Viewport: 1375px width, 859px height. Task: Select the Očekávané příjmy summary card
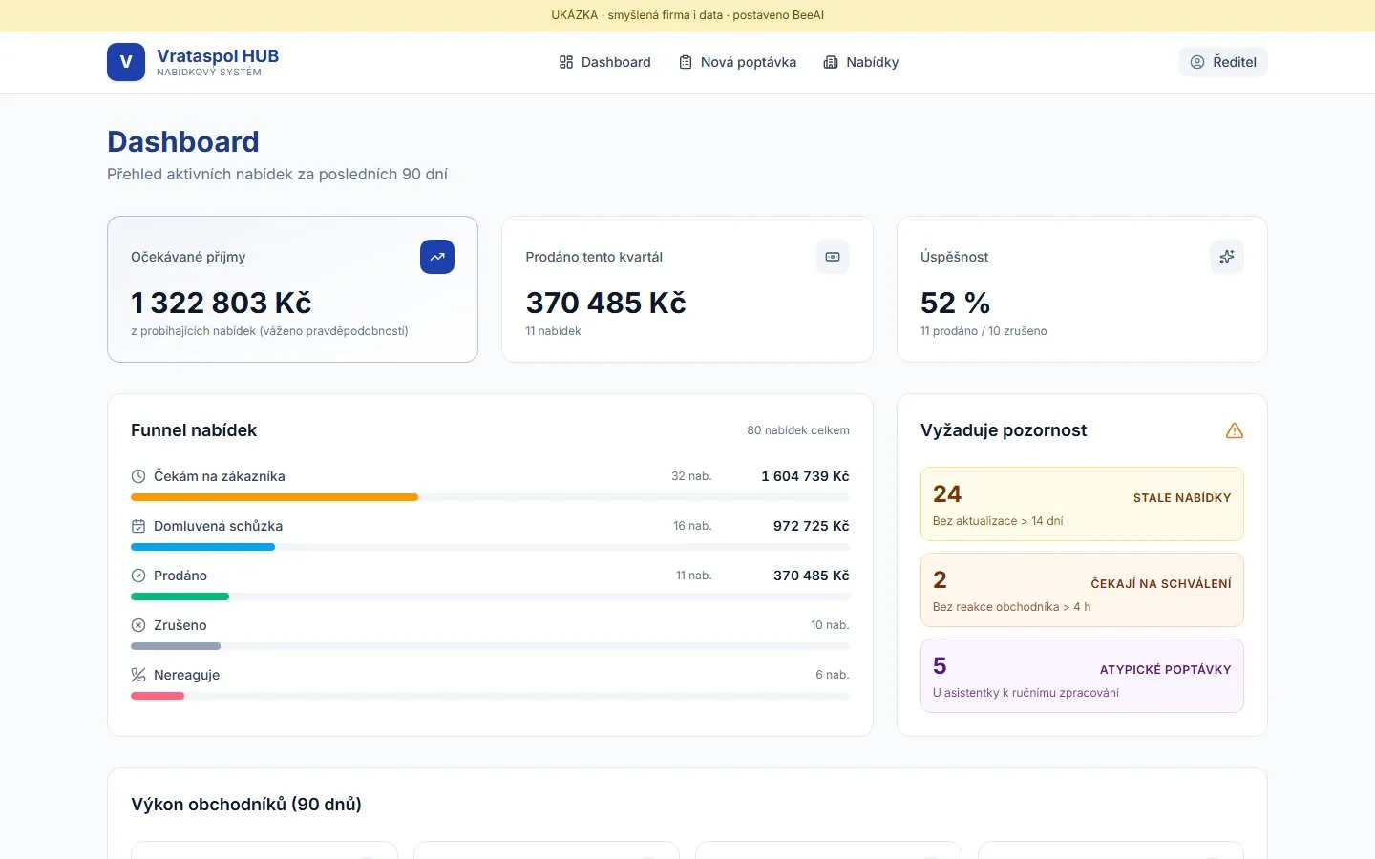[292, 289]
